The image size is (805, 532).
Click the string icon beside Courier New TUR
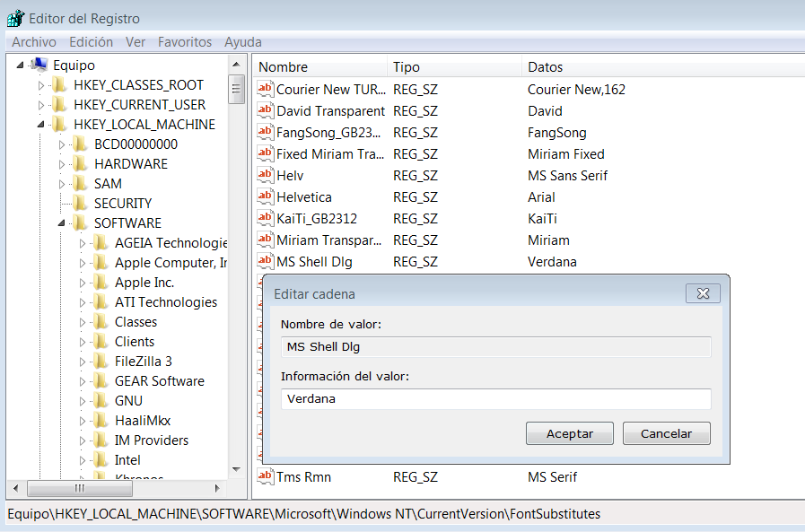[x=265, y=89]
